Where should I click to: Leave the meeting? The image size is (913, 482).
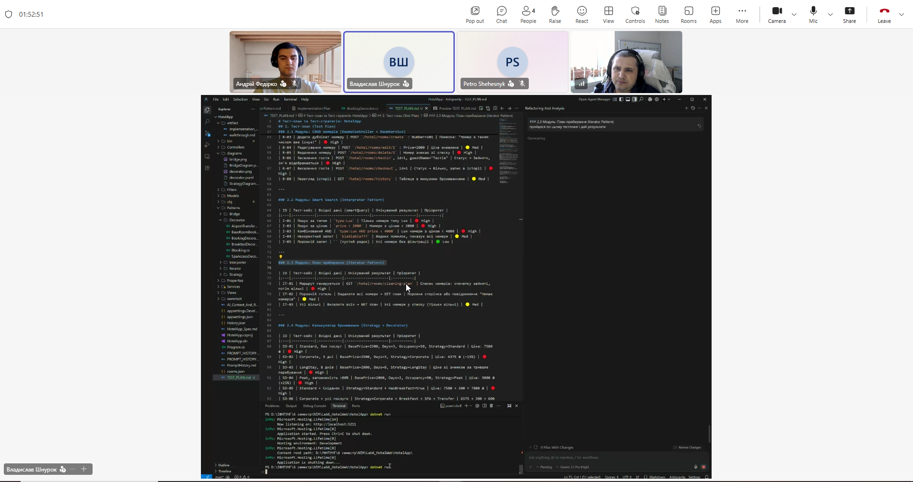884,14
